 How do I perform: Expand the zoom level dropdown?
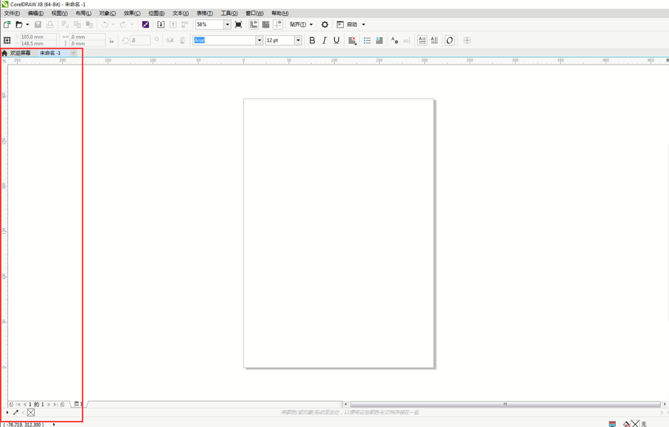click(227, 25)
